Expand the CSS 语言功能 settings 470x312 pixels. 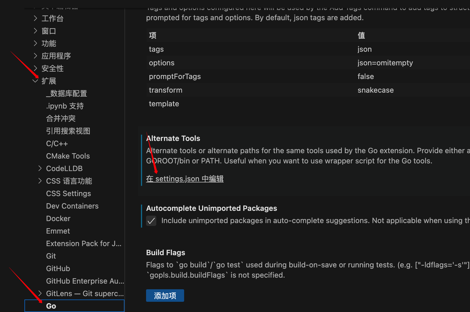pyautogui.click(x=40, y=181)
